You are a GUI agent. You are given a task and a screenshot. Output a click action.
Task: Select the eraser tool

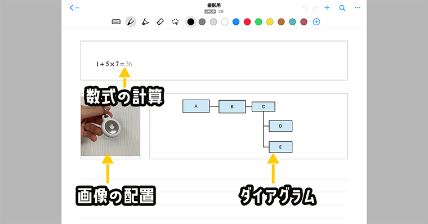tap(160, 22)
